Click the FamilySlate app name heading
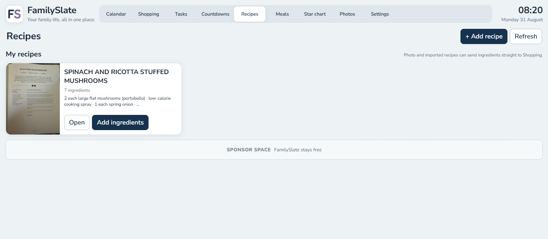 click(x=52, y=10)
